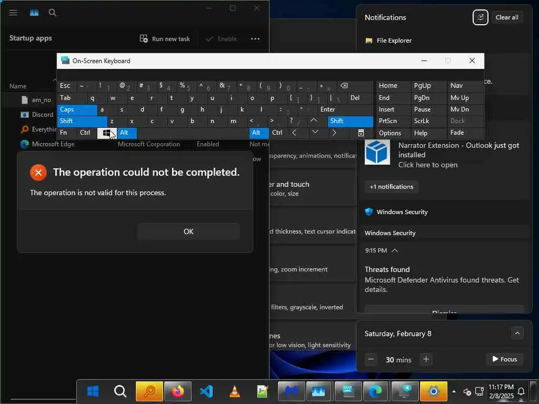Toggle the left Alt key on keyboard
This screenshot has width=539, height=404.
click(127, 133)
